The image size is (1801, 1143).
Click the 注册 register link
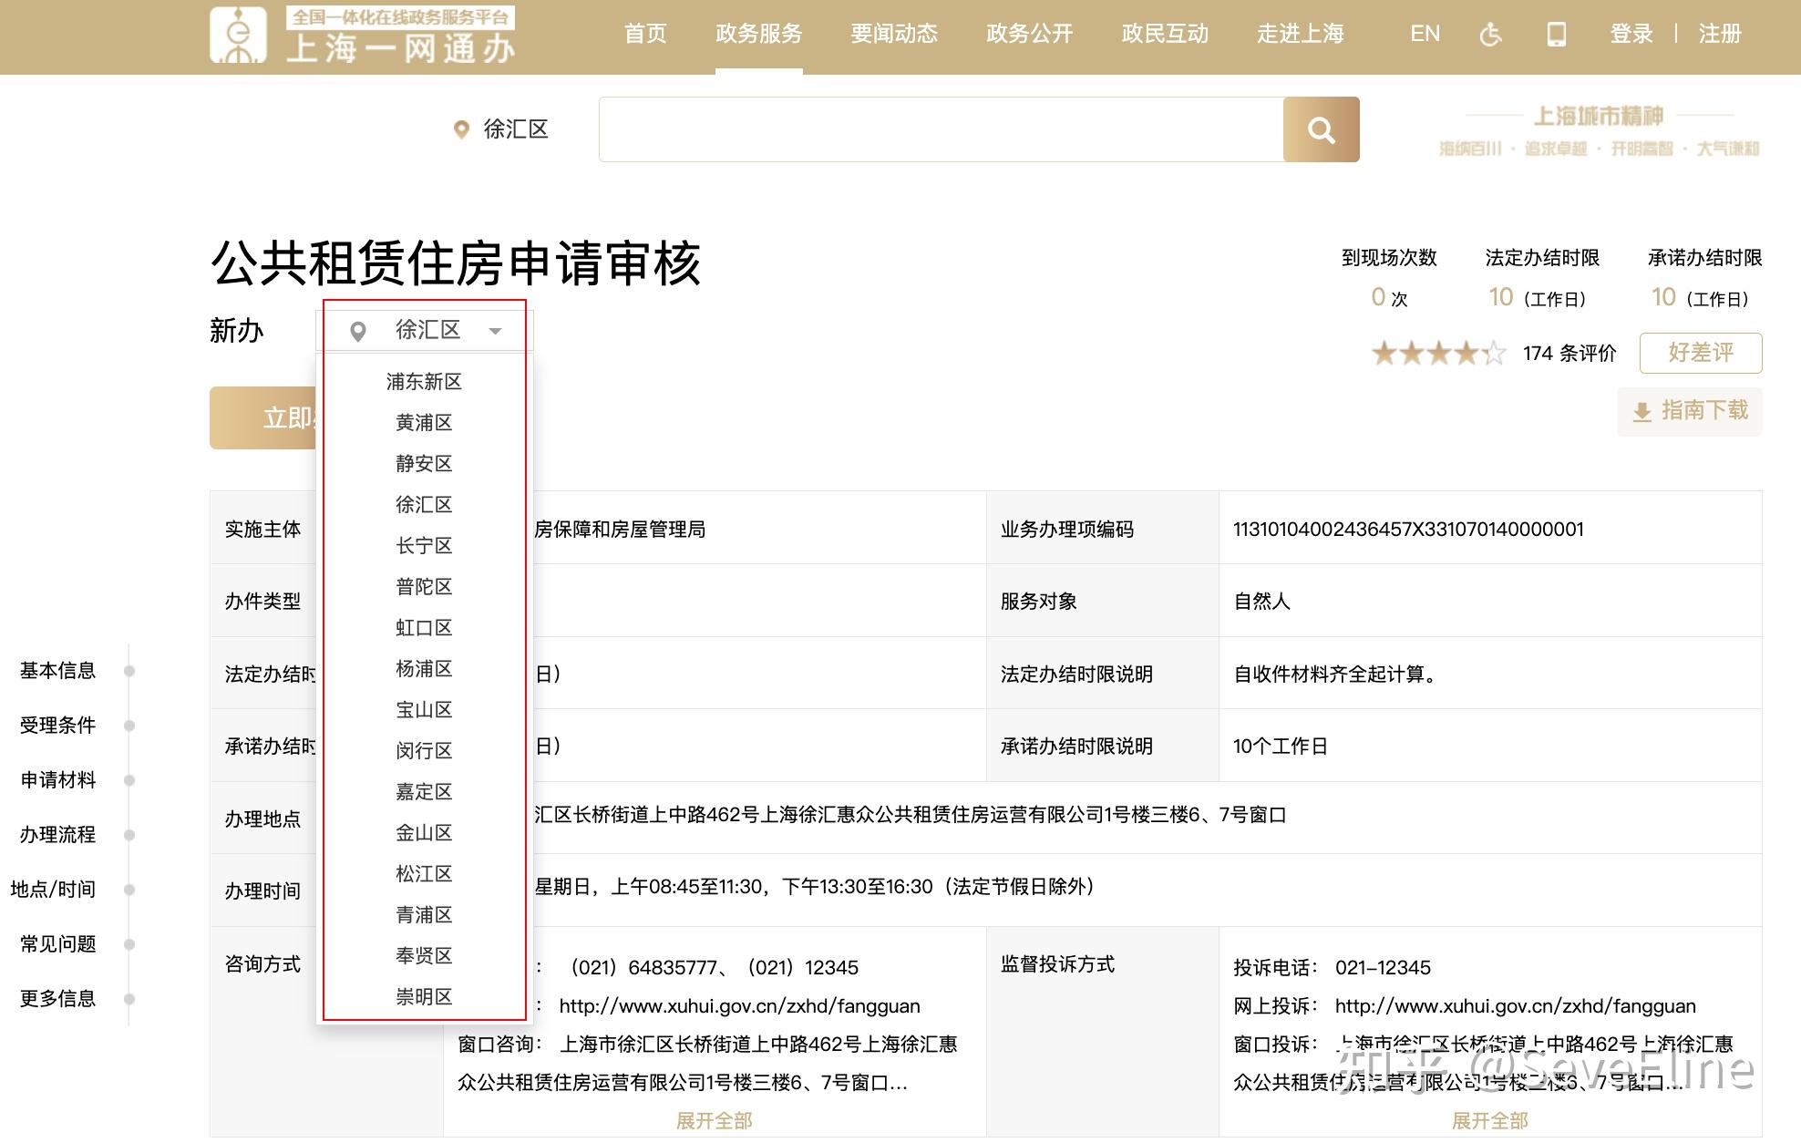[x=1720, y=34]
